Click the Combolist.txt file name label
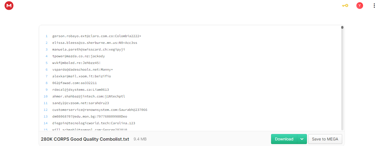Image resolution: width=383 pixels, height=146 pixels. 85,139
